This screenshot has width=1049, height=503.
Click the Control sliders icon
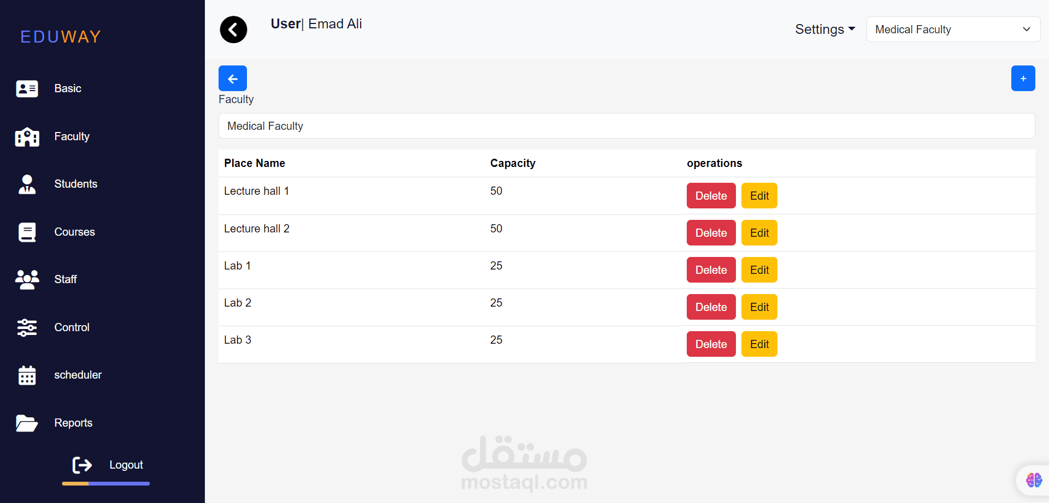[x=27, y=327]
